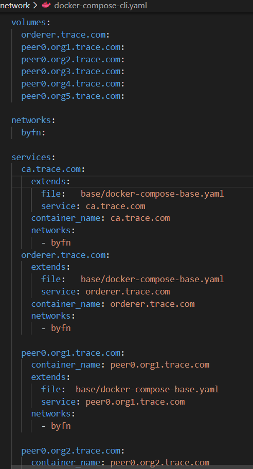Click peer0.org3.trace.com volume entry
253x469 pixels.
(x=71, y=72)
